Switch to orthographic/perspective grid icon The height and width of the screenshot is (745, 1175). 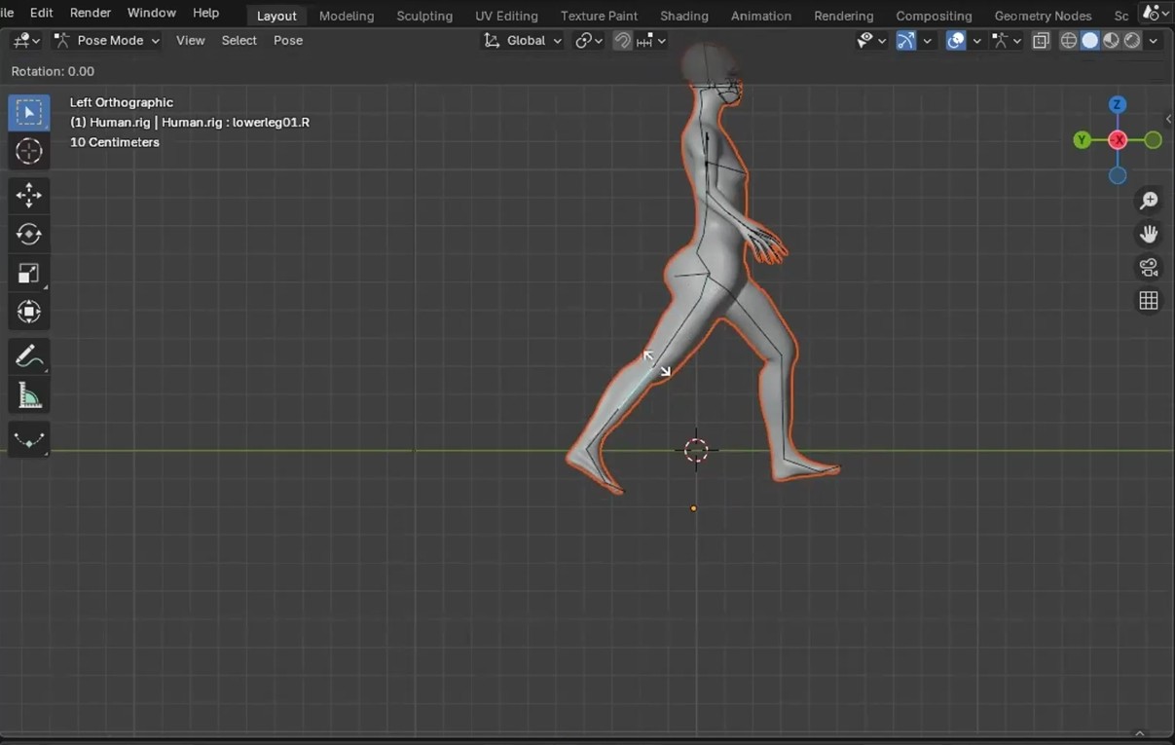tap(1149, 301)
